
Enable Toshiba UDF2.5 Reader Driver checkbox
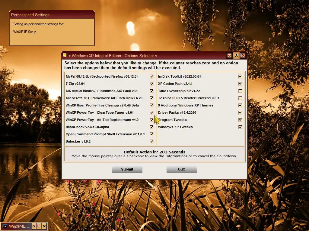(240, 98)
